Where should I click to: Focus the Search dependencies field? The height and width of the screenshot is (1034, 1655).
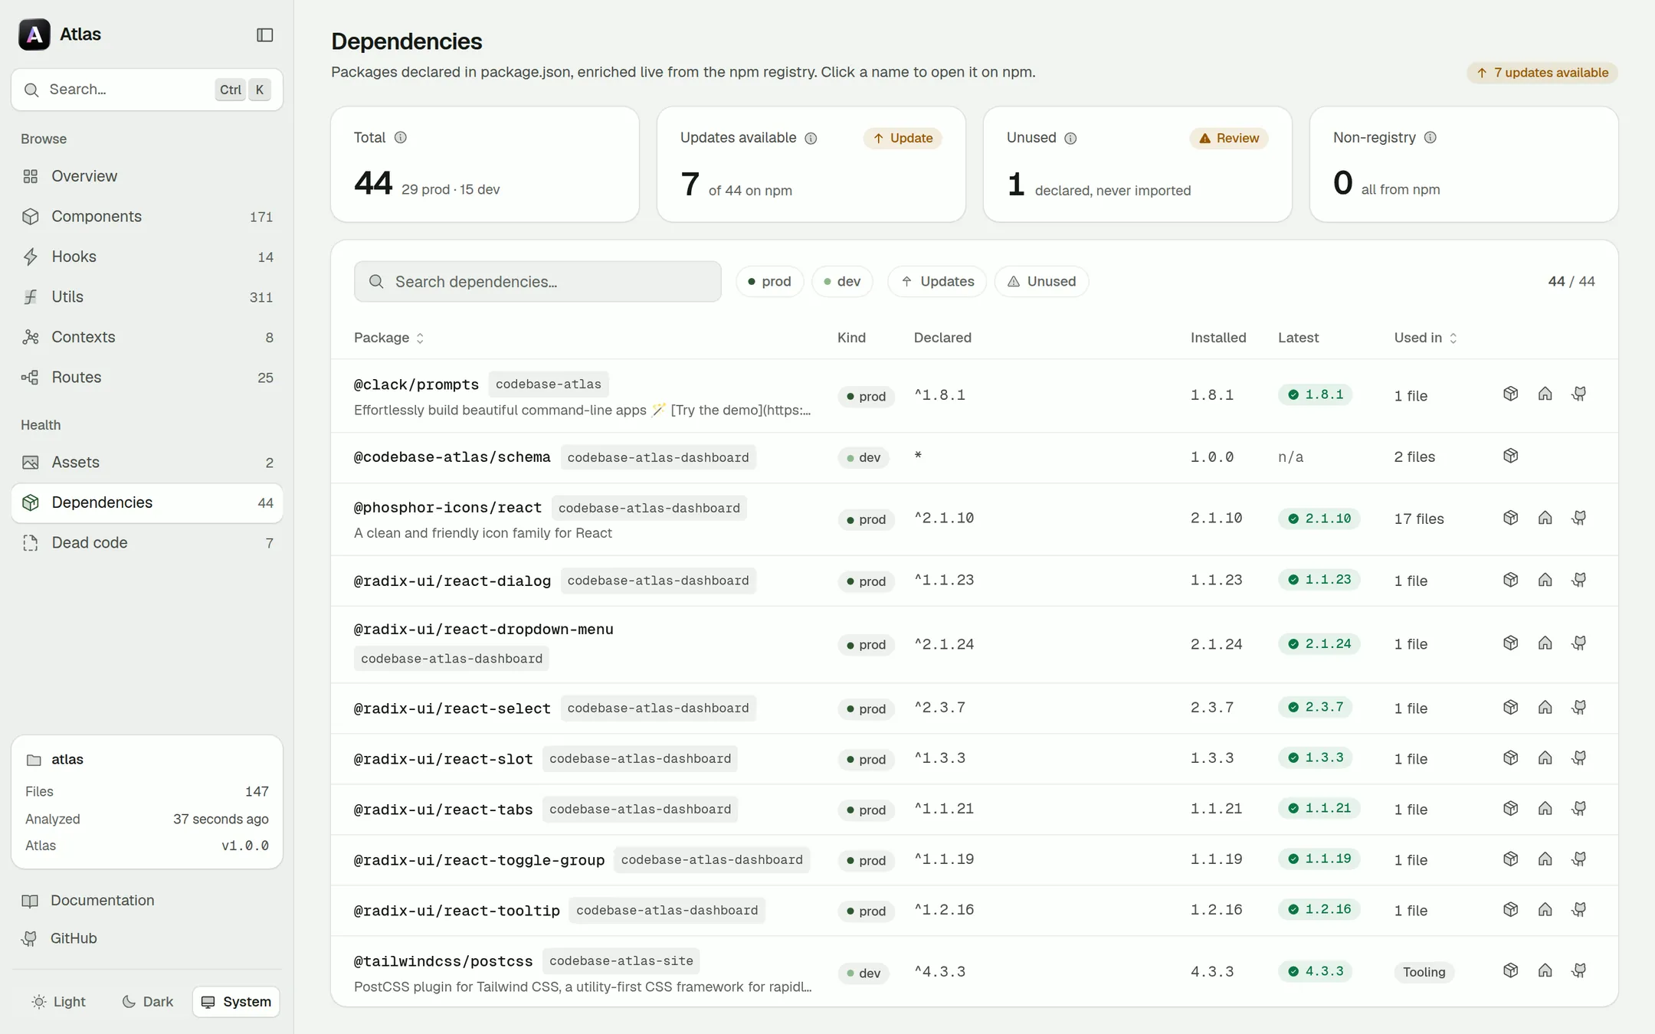pos(537,282)
